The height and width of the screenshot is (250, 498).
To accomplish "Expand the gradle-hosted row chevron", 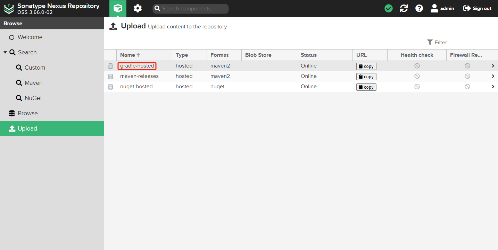I will coord(493,66).
